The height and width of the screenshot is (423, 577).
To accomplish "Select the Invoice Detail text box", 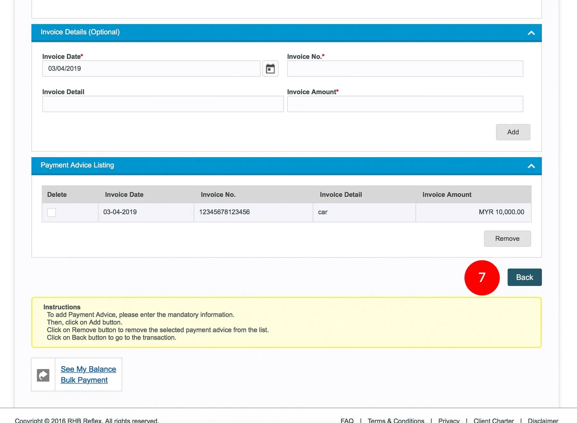I will pos(163,104).
